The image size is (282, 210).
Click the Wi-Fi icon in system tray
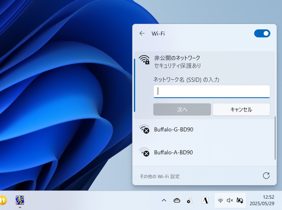click(x=221, y=200)
